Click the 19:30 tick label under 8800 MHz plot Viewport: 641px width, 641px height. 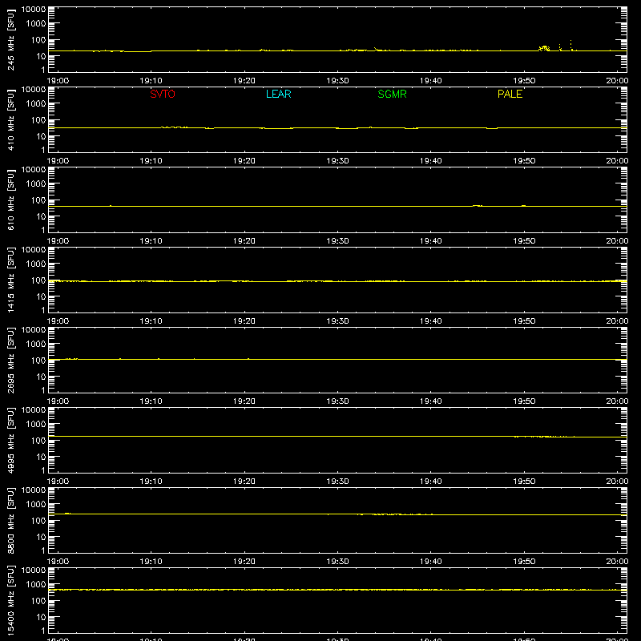pyautogui.click(x=337, y=562)
